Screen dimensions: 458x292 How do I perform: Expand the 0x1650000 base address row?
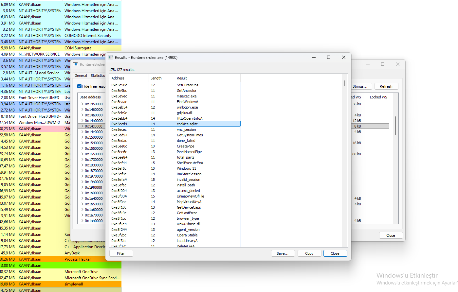(82, 154)
